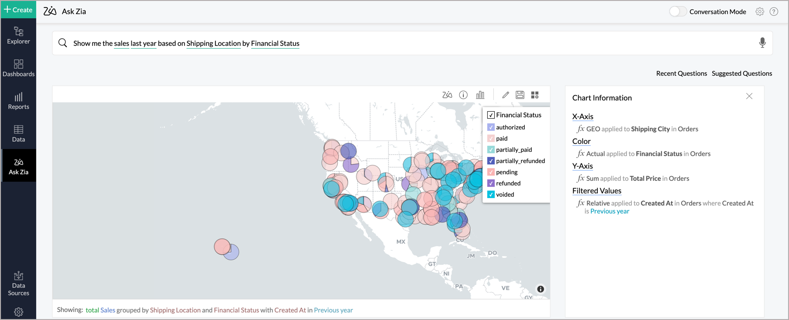This screenshot has width=789, height=320.
Task: Uncheck the voided legend checkbox
Action: pos(491,194)
